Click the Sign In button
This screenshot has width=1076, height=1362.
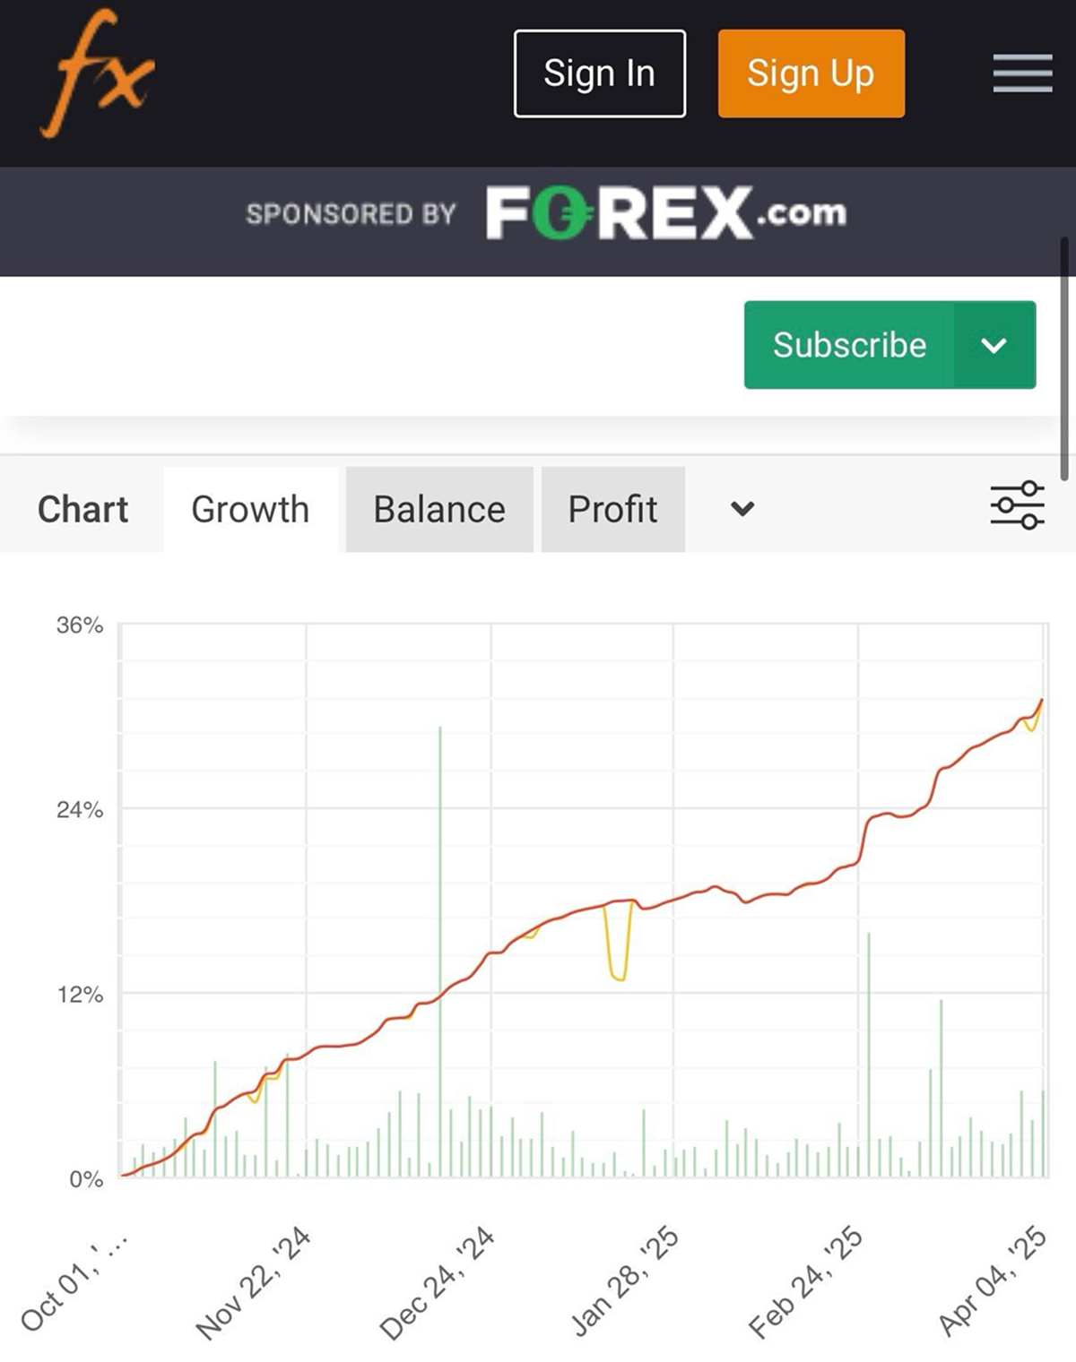[600, 73]
